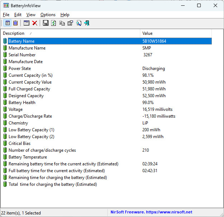Click battery icon beside Serial Number
This screenshot has width=224, height=217.
[5, 55]
